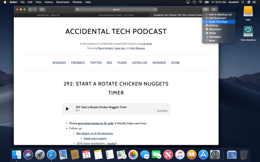The height and width of the screenshot is (162, 260).
Task: Click Siri icon in menu bar
Action: (x=249, y=2)
